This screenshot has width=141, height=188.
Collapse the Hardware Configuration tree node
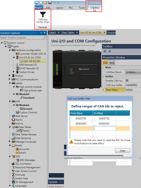[10, 50]
